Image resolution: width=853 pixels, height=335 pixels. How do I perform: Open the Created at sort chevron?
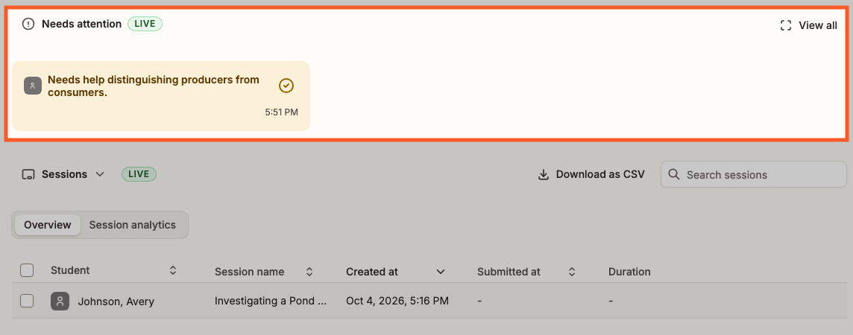pyautogui.click(x=441, y=272)
